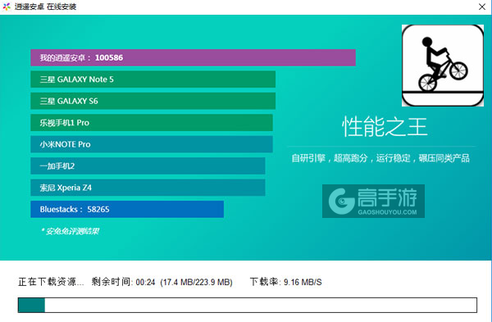492x322 pixels.
Task: Select the Bluestacks 58265 score bar
Action: [127, 209]
